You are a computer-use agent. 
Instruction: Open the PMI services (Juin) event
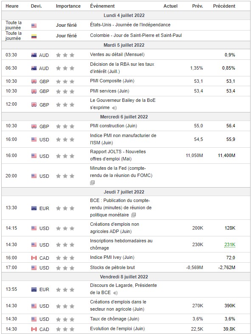(110, 91)
